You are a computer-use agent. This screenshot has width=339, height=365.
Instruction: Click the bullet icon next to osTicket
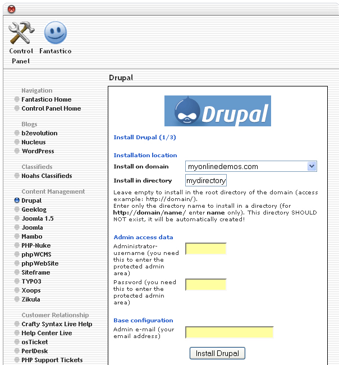coord(17,342)
